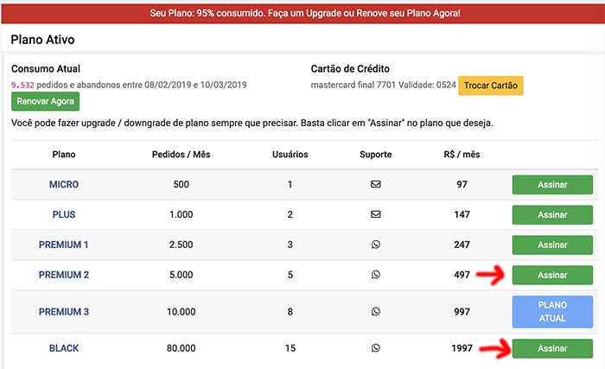Select the PREMIUM 2 plan name
The height and width of the screenshot is (369, 605).
pyautogui.click(x=64, y=275)
